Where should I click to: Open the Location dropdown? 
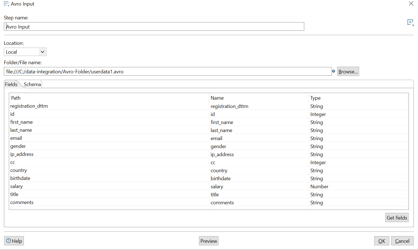click(x=42, y=52)
